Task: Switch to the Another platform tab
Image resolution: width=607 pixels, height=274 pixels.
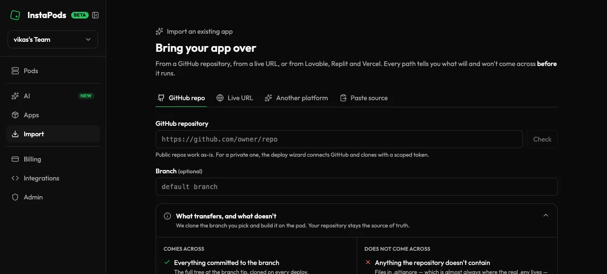Action: [x=296, y=98]
